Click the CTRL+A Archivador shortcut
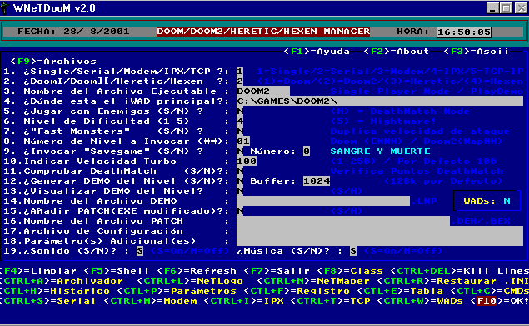The width and height of the screenshot is (529, 326). click(62, 281)
